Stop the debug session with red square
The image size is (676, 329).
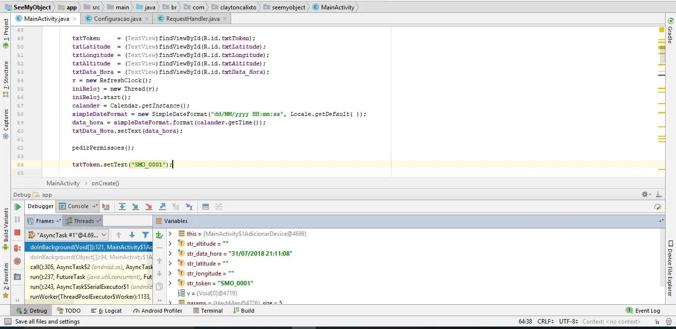tap(17, 232)
